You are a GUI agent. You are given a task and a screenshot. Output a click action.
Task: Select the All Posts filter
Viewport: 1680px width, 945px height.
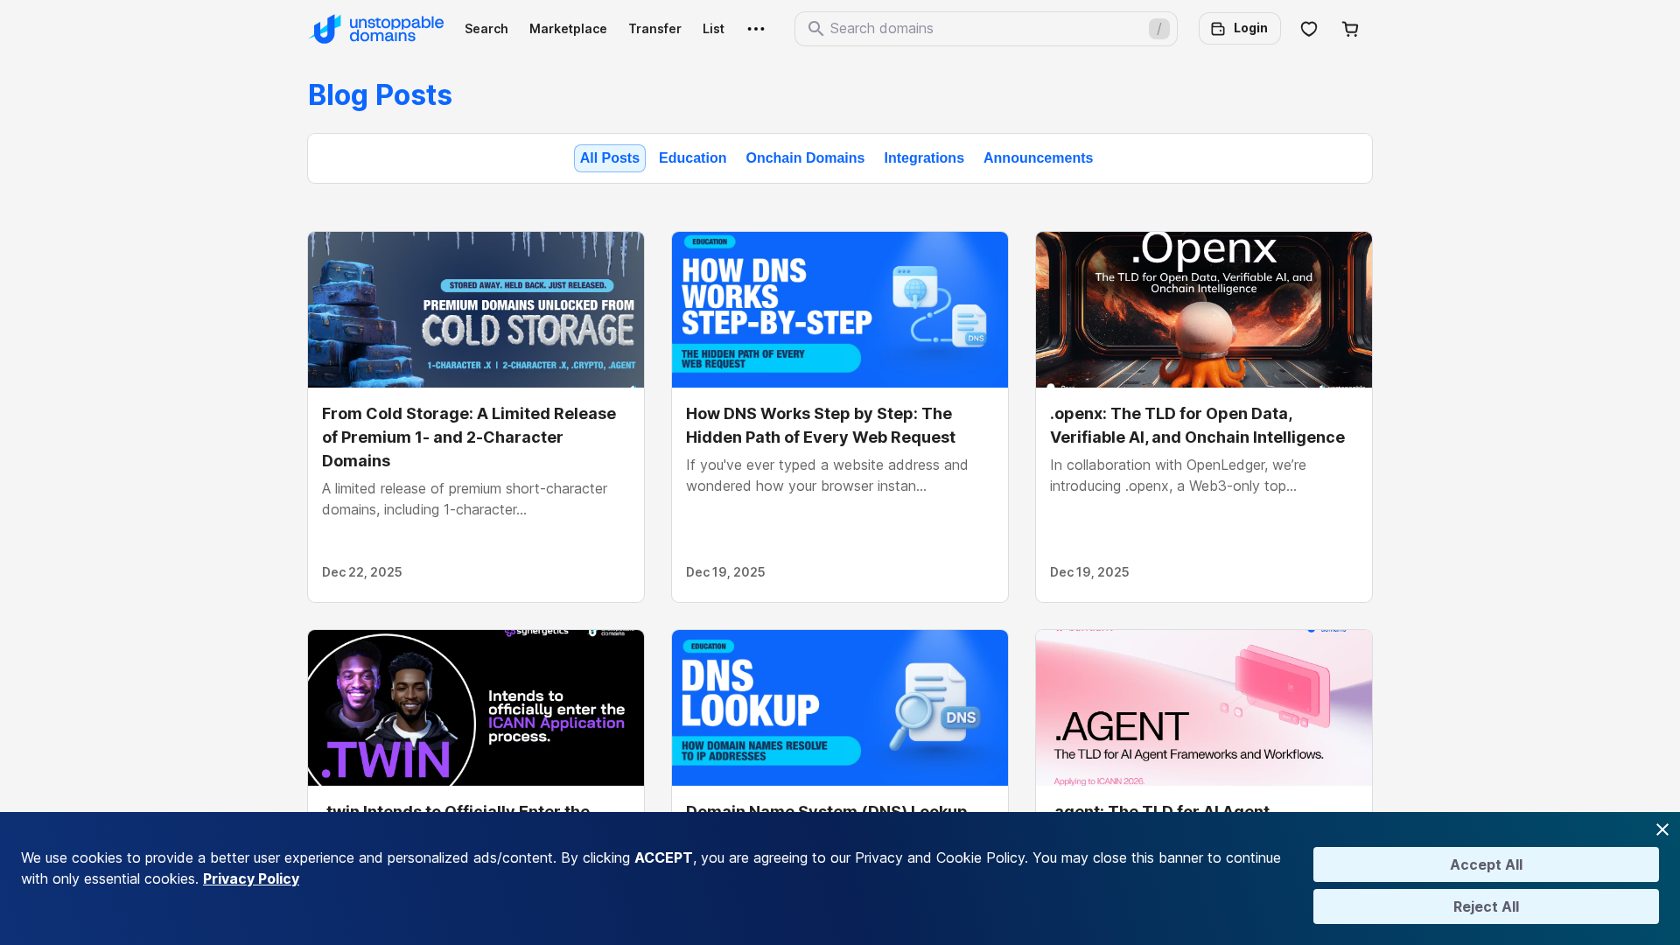609,158
